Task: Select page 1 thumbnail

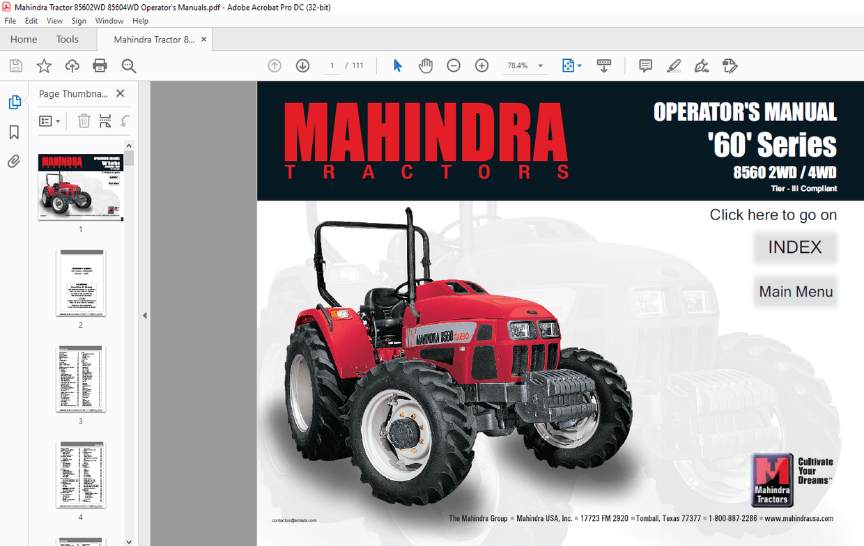Action: coord(81,187)
